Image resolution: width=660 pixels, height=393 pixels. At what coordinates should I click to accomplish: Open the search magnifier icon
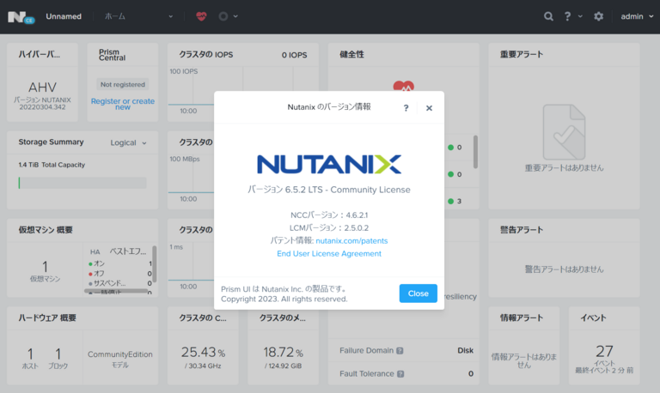coord(548,16)
